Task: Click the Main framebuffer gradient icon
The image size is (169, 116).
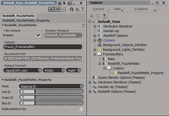Action: pos(105,59)
